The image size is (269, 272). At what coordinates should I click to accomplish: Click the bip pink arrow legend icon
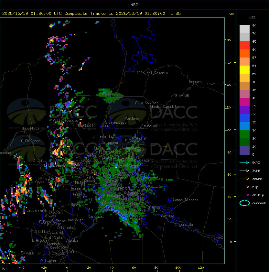244,187
